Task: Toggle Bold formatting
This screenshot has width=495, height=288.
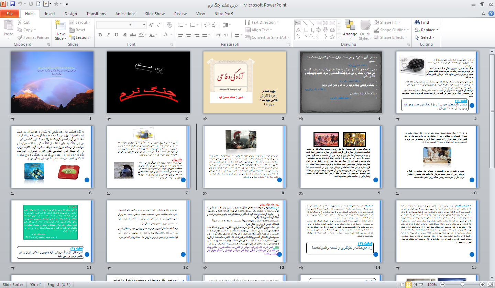Action: click(x=100, y=35)
